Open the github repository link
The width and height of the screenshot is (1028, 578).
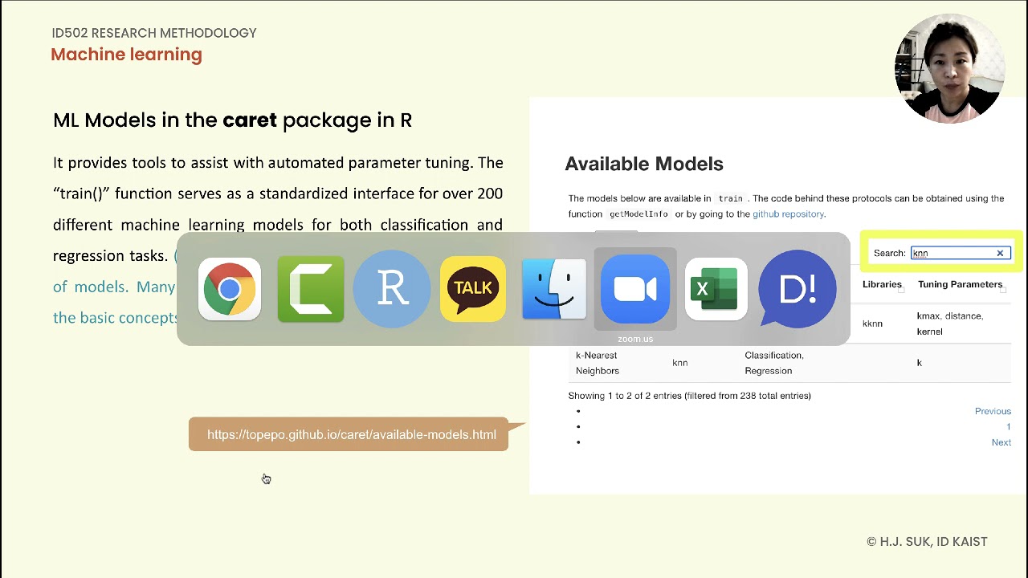point(788,214)
